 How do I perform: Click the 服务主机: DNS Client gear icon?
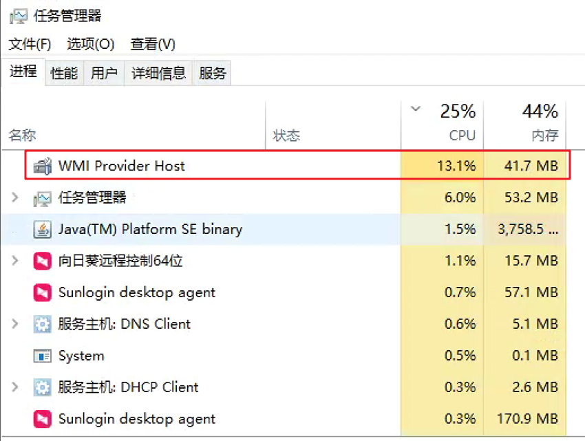pos(42,324)
